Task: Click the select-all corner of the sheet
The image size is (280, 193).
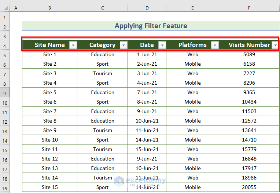Action: point(4,8)
